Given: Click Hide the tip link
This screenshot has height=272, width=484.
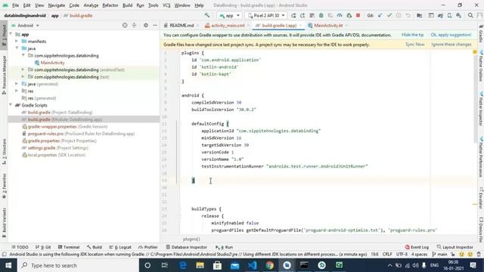Looking at the screenshot, I should (412, 35).
